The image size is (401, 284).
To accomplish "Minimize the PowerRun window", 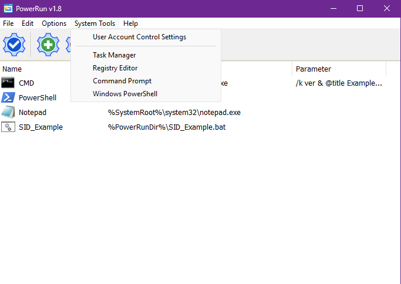I will click(x=333, y=8).
